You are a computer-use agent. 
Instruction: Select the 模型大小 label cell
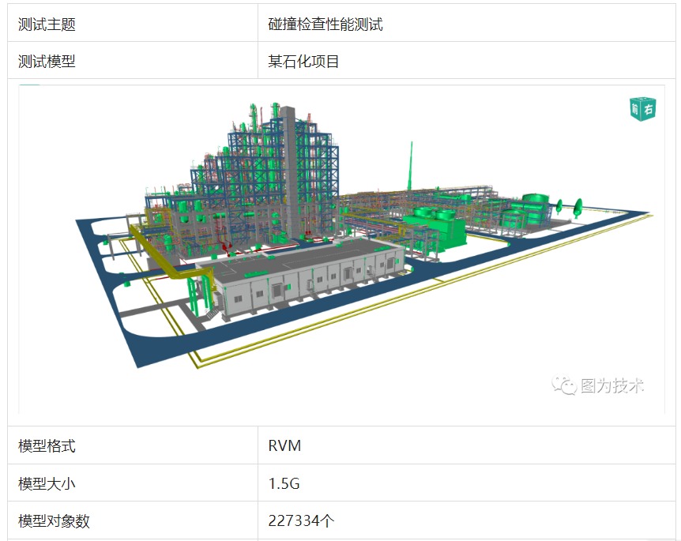coord(133,483)
